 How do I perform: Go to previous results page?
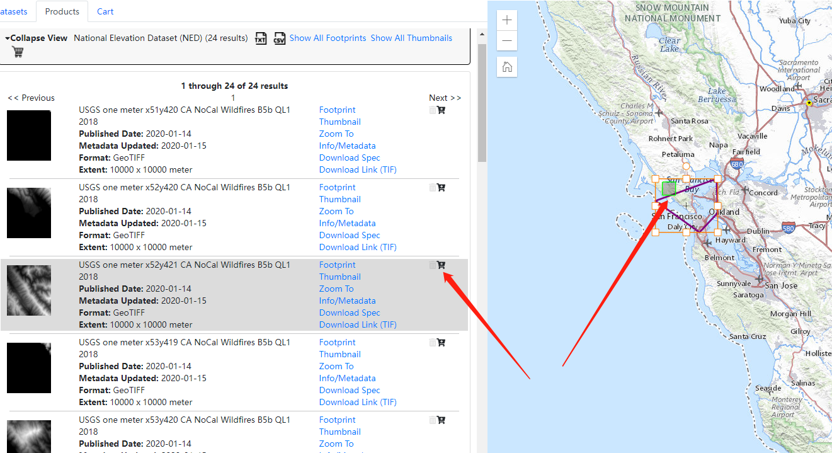click(x=31, y=98)
